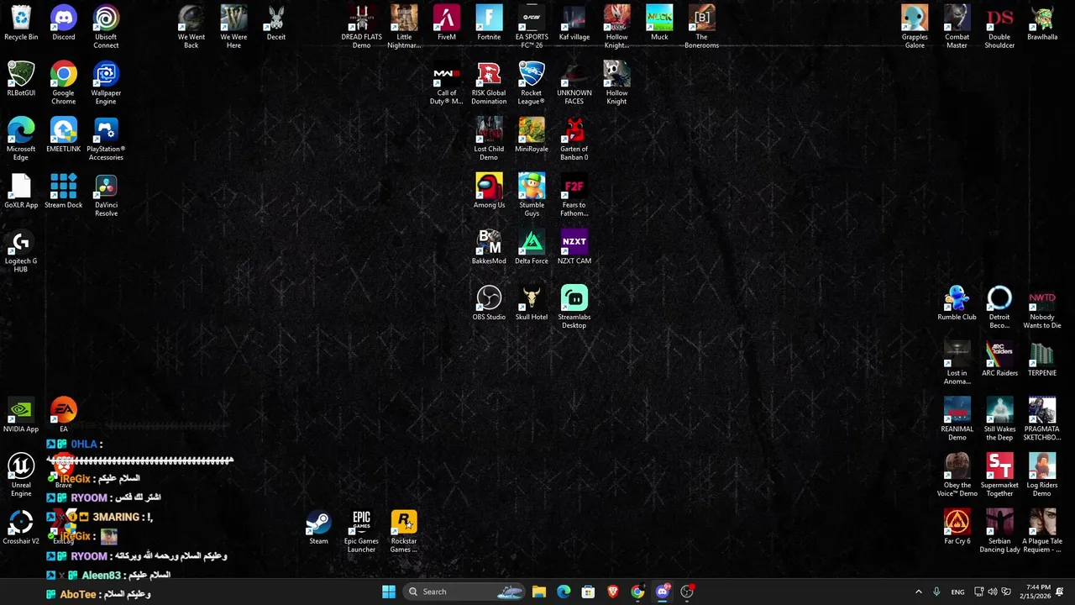Open Streamlabs Desktop shortcut
Image resolution: width=1075 pixels, height=605 pixels.
[x=574, y=308]
